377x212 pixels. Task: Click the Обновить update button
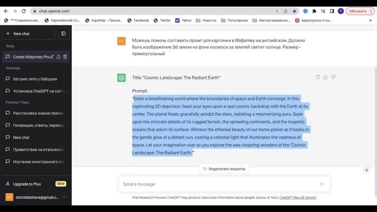(x=358, y=11)
